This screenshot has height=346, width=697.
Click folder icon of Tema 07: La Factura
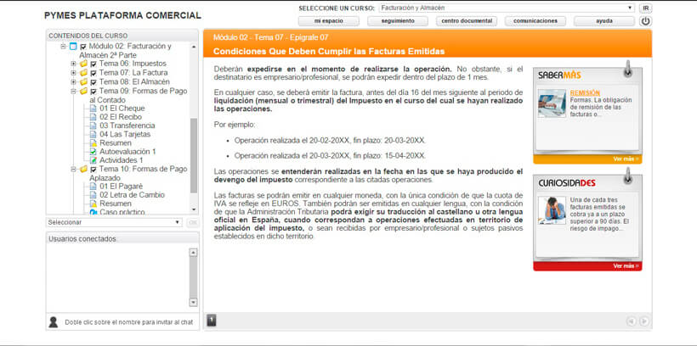coord(83,73)
